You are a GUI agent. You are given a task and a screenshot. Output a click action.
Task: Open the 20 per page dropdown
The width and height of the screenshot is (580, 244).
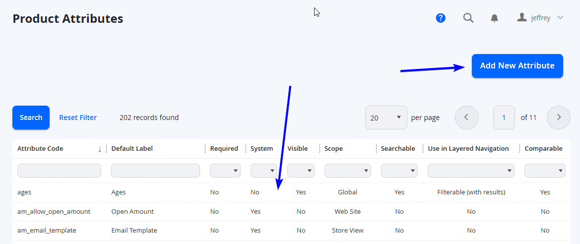coord(386,118)
